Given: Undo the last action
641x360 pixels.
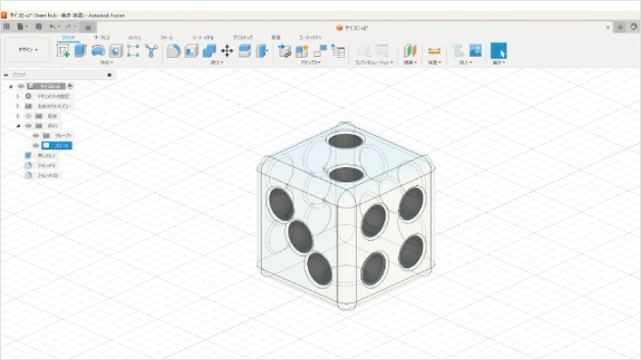Looking at the screenshot, I should tap(53, 27).
